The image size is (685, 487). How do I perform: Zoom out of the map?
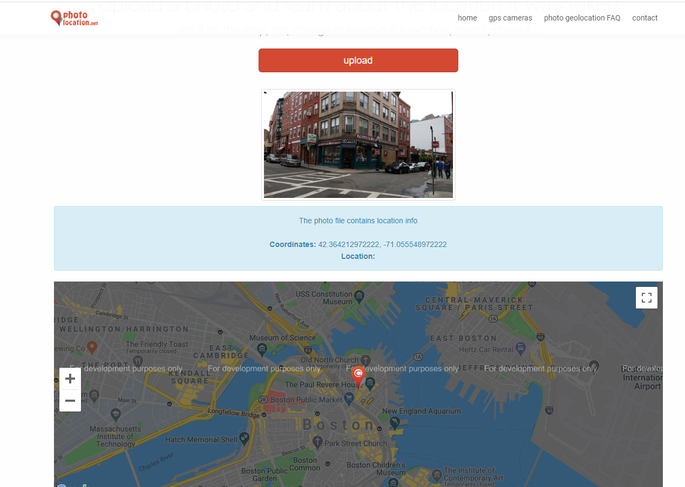[x=70, y=401]
